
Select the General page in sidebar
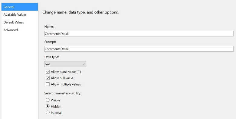20,7
